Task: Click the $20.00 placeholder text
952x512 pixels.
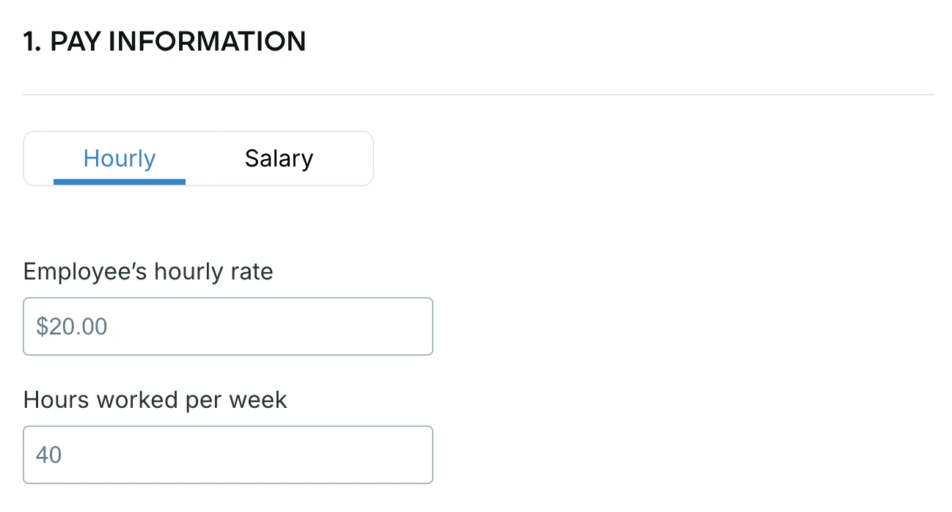Action: [x=71, y=326]
